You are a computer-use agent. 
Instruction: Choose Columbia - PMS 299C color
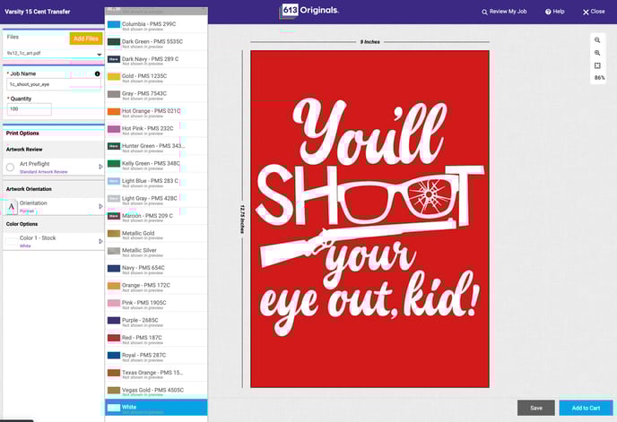[156, 25]
